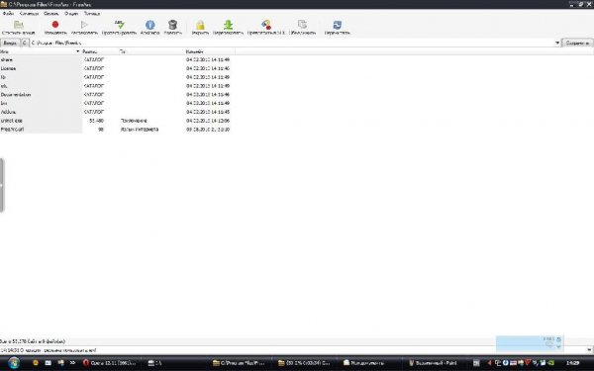Click the Join archives toolbar icon

(x=302, y=25)
